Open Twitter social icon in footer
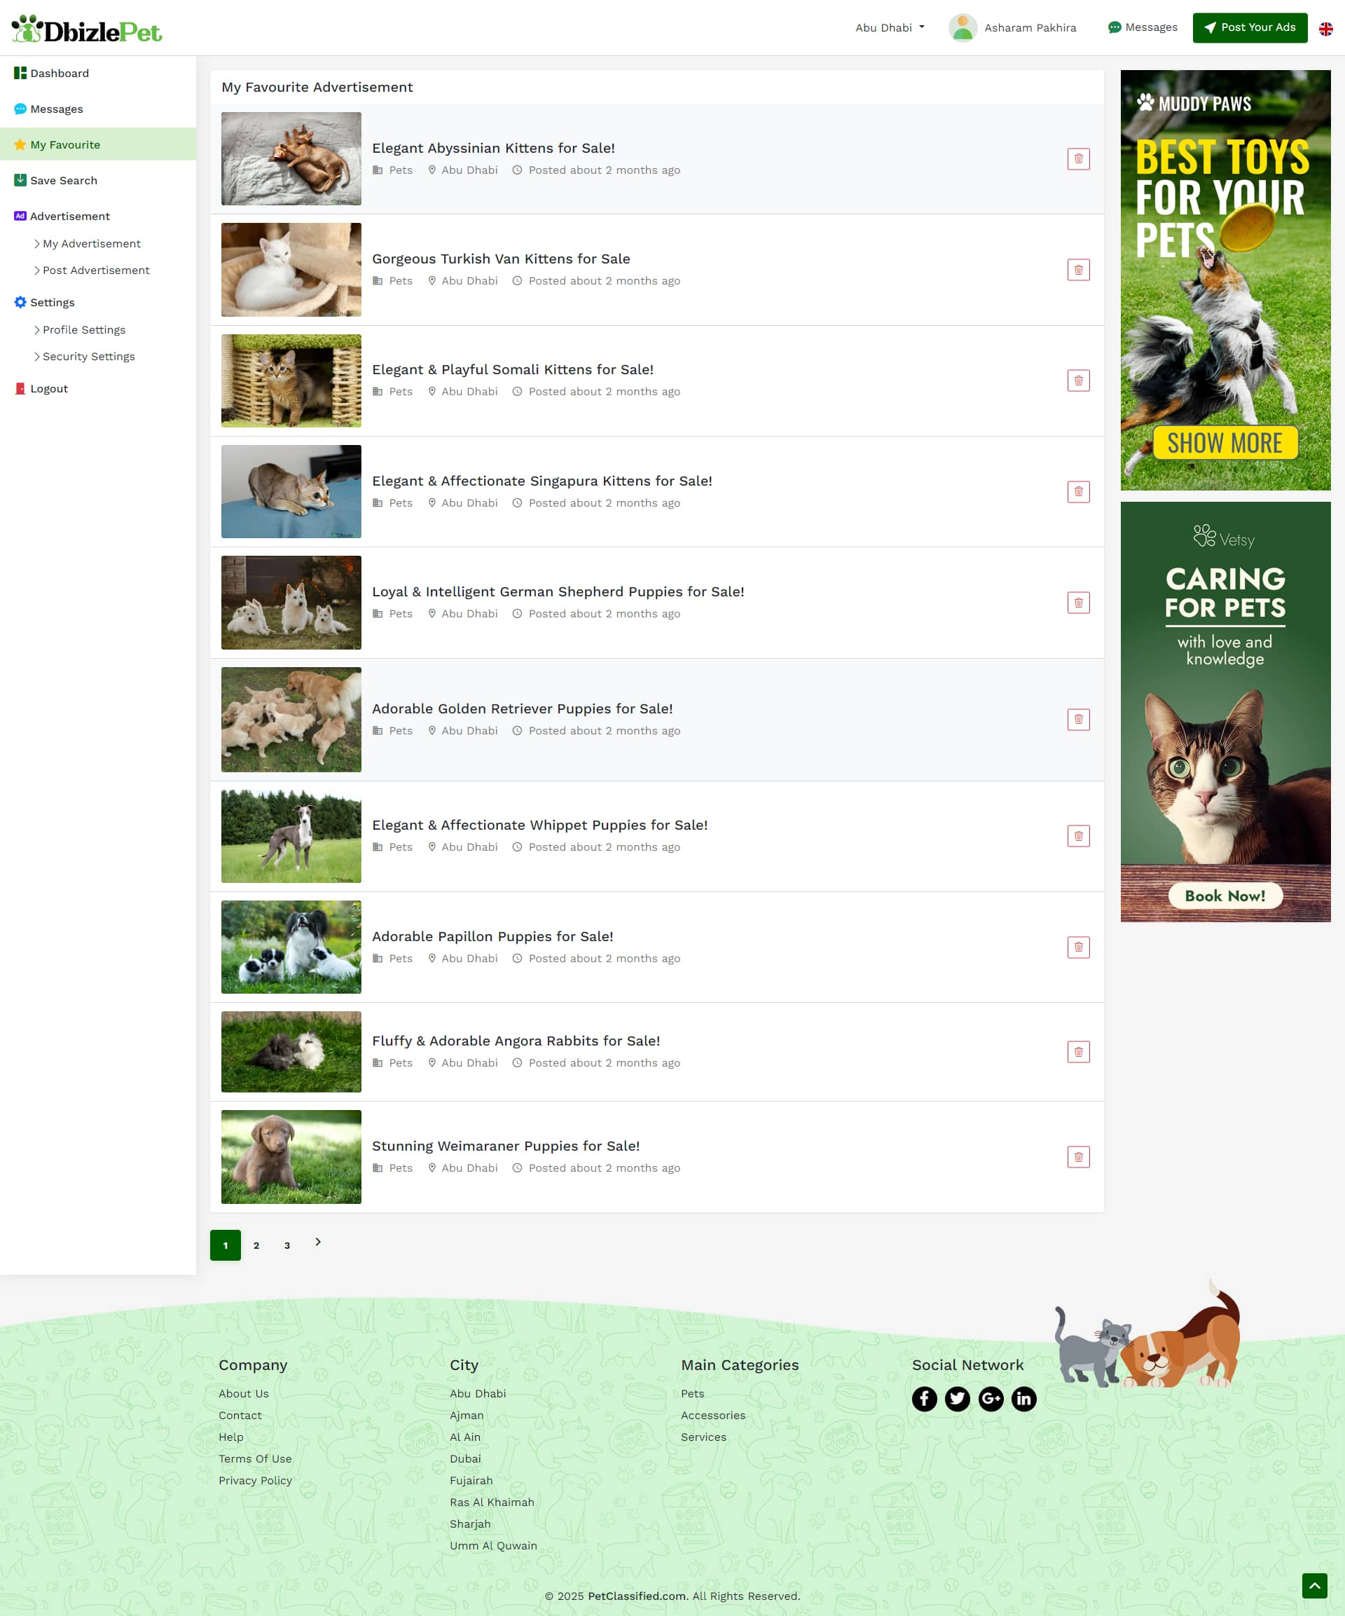This screenshot has width=1345, height=1616. pos(957,1398)
